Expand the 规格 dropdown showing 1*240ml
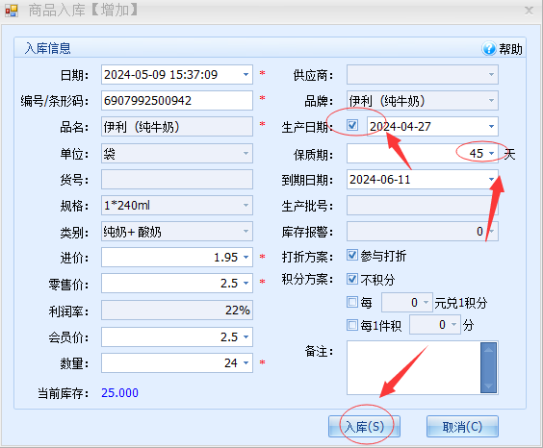The image size is (543, 448). click(x=246, y=206)
